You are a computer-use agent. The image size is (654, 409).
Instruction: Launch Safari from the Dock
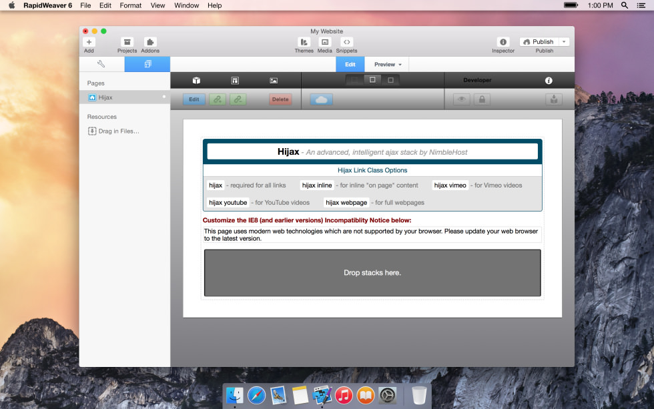point(256,395)
